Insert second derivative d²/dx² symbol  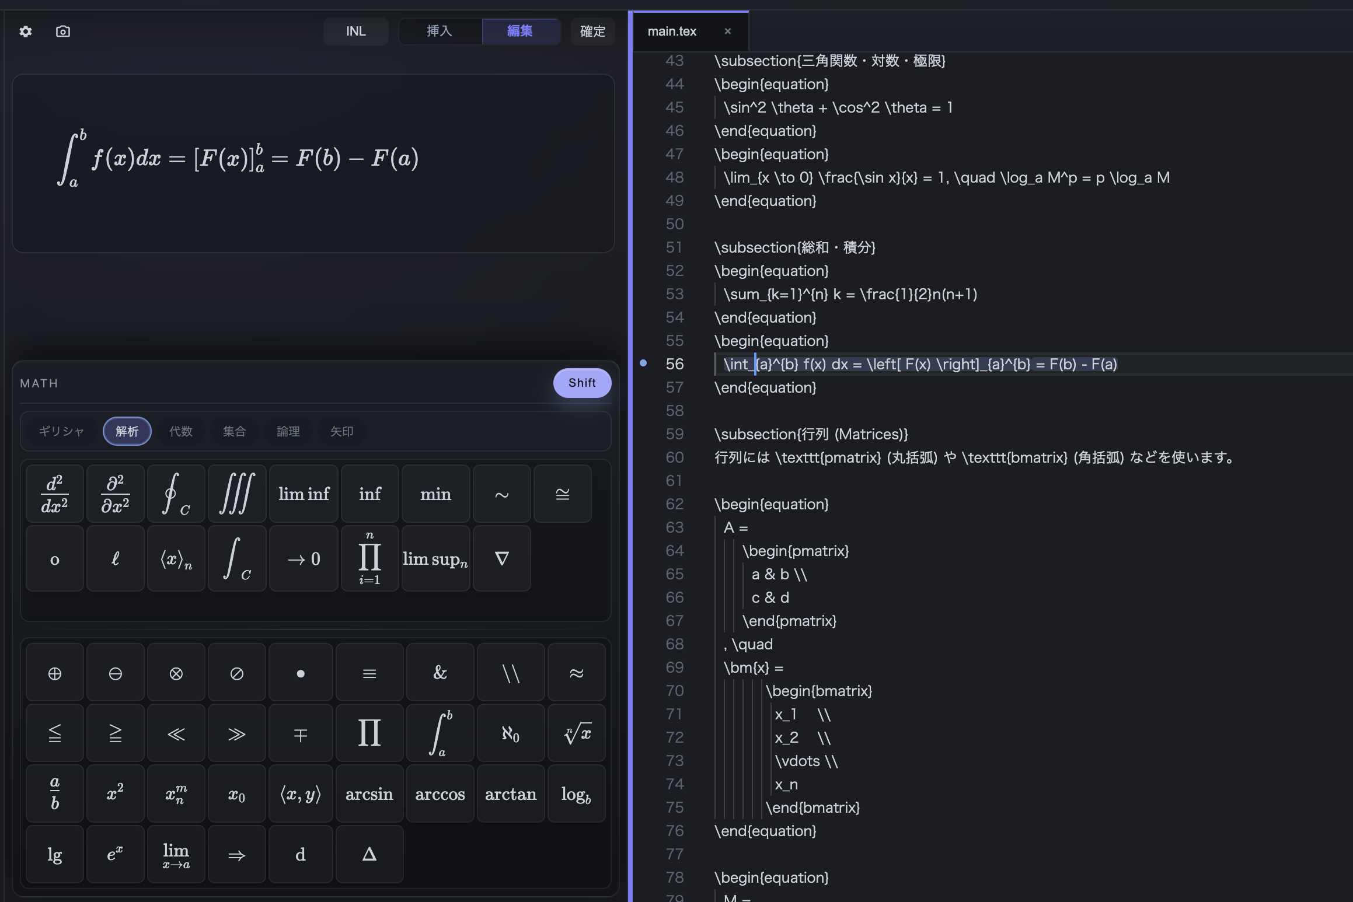pos(55,494)
